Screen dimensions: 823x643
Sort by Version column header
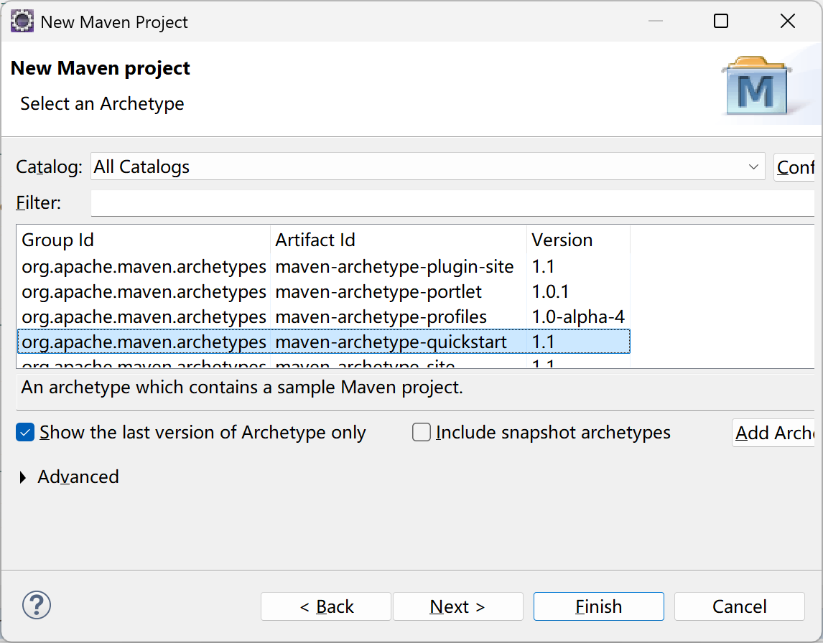point(578,240)
